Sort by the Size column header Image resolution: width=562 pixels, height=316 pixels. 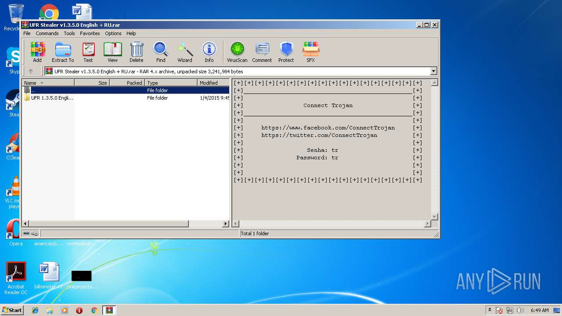pyautogui.click(x=92, y=83)
